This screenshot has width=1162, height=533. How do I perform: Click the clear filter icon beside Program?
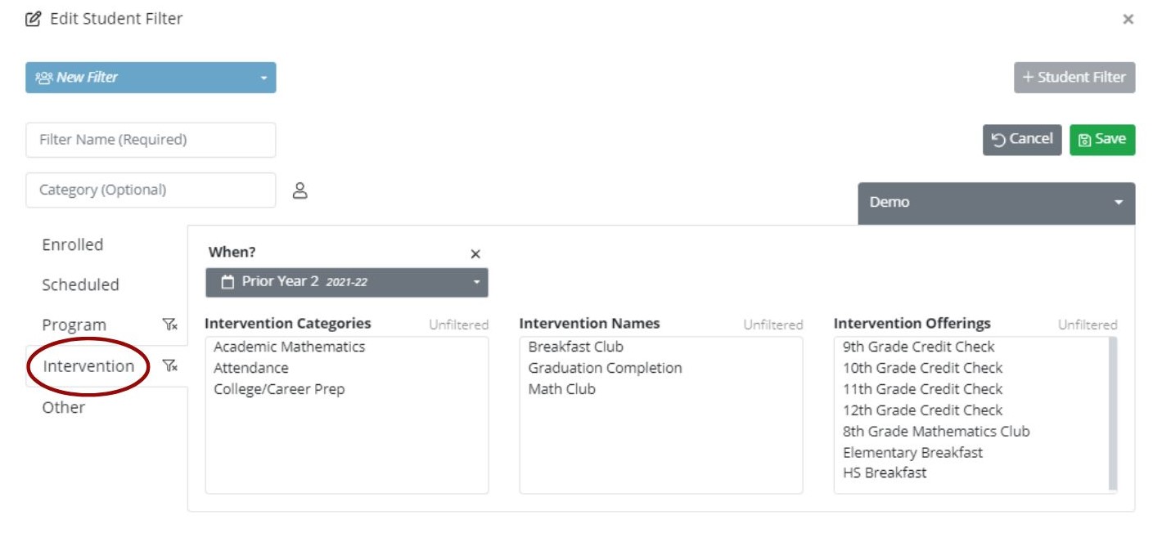tap(169, 325)
